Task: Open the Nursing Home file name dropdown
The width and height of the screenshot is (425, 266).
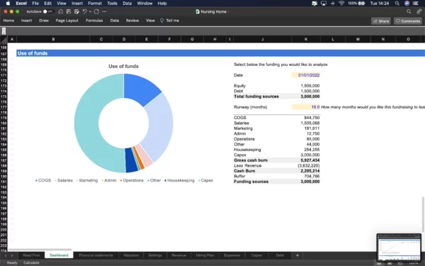Action: (x=213, y=11)
